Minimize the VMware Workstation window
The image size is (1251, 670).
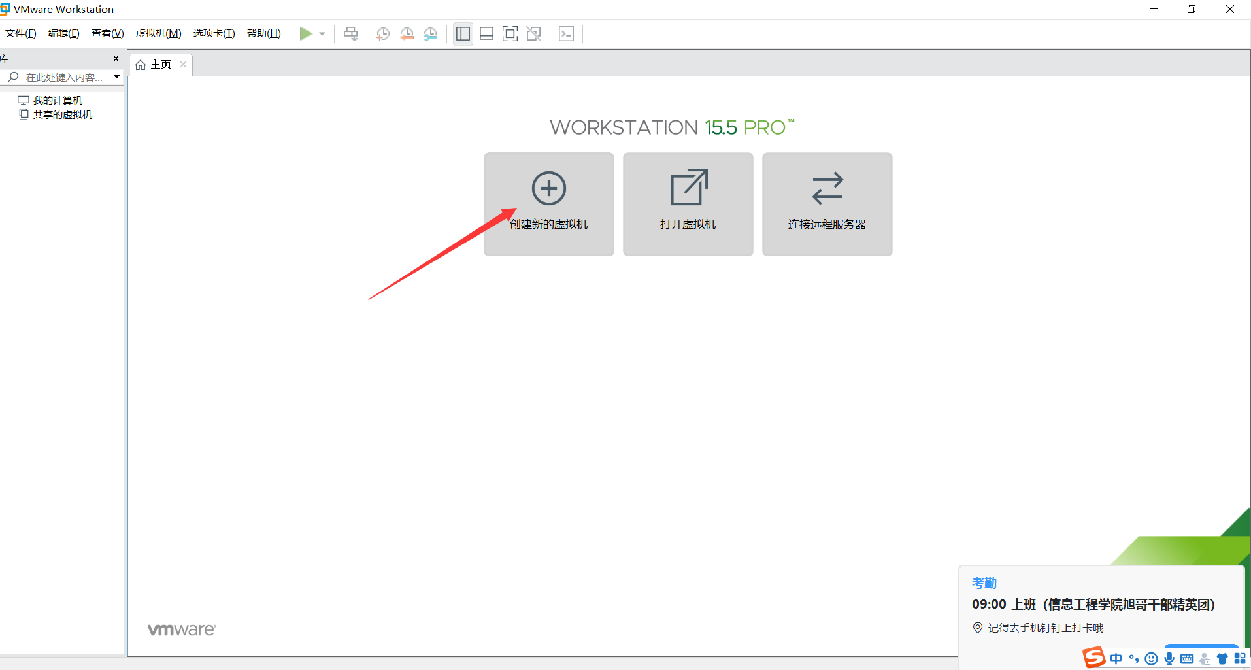click(x=1154, y=9)
